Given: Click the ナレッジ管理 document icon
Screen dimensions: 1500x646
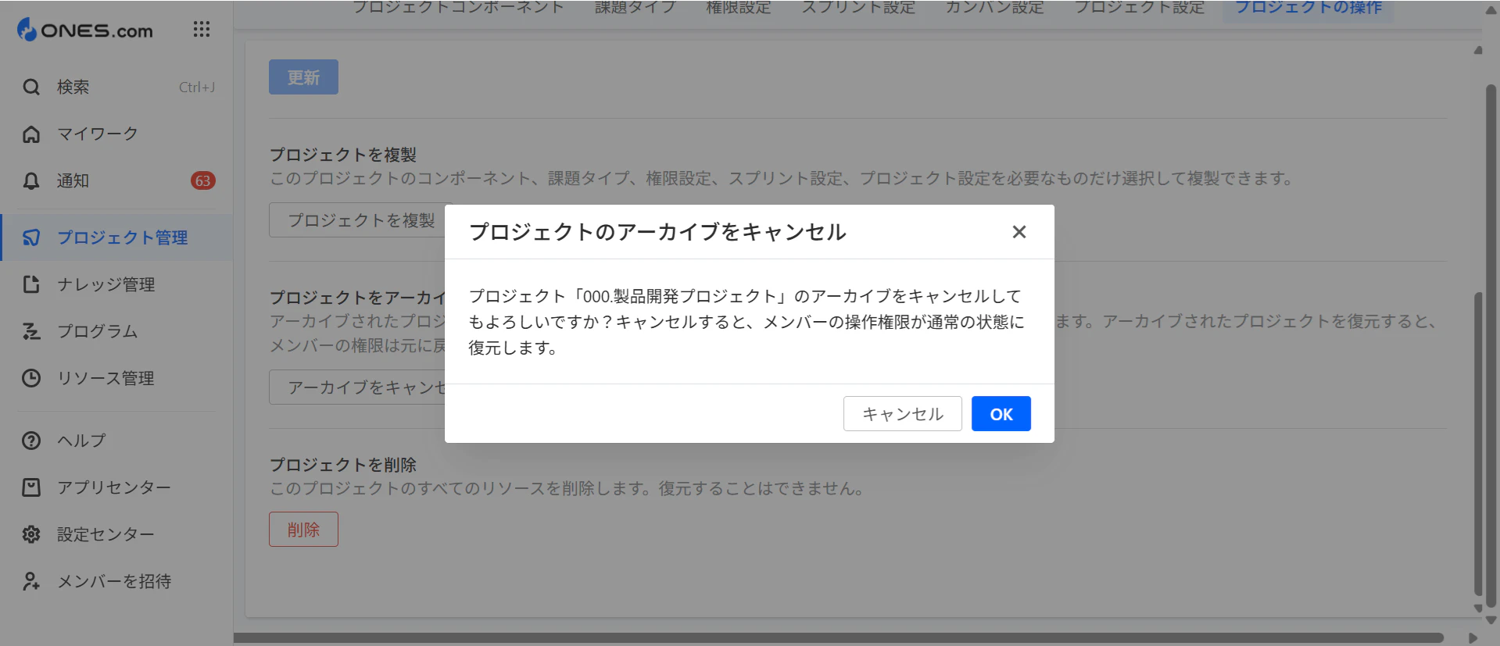Looking at the screenshot, I should [x=31, y=284].
